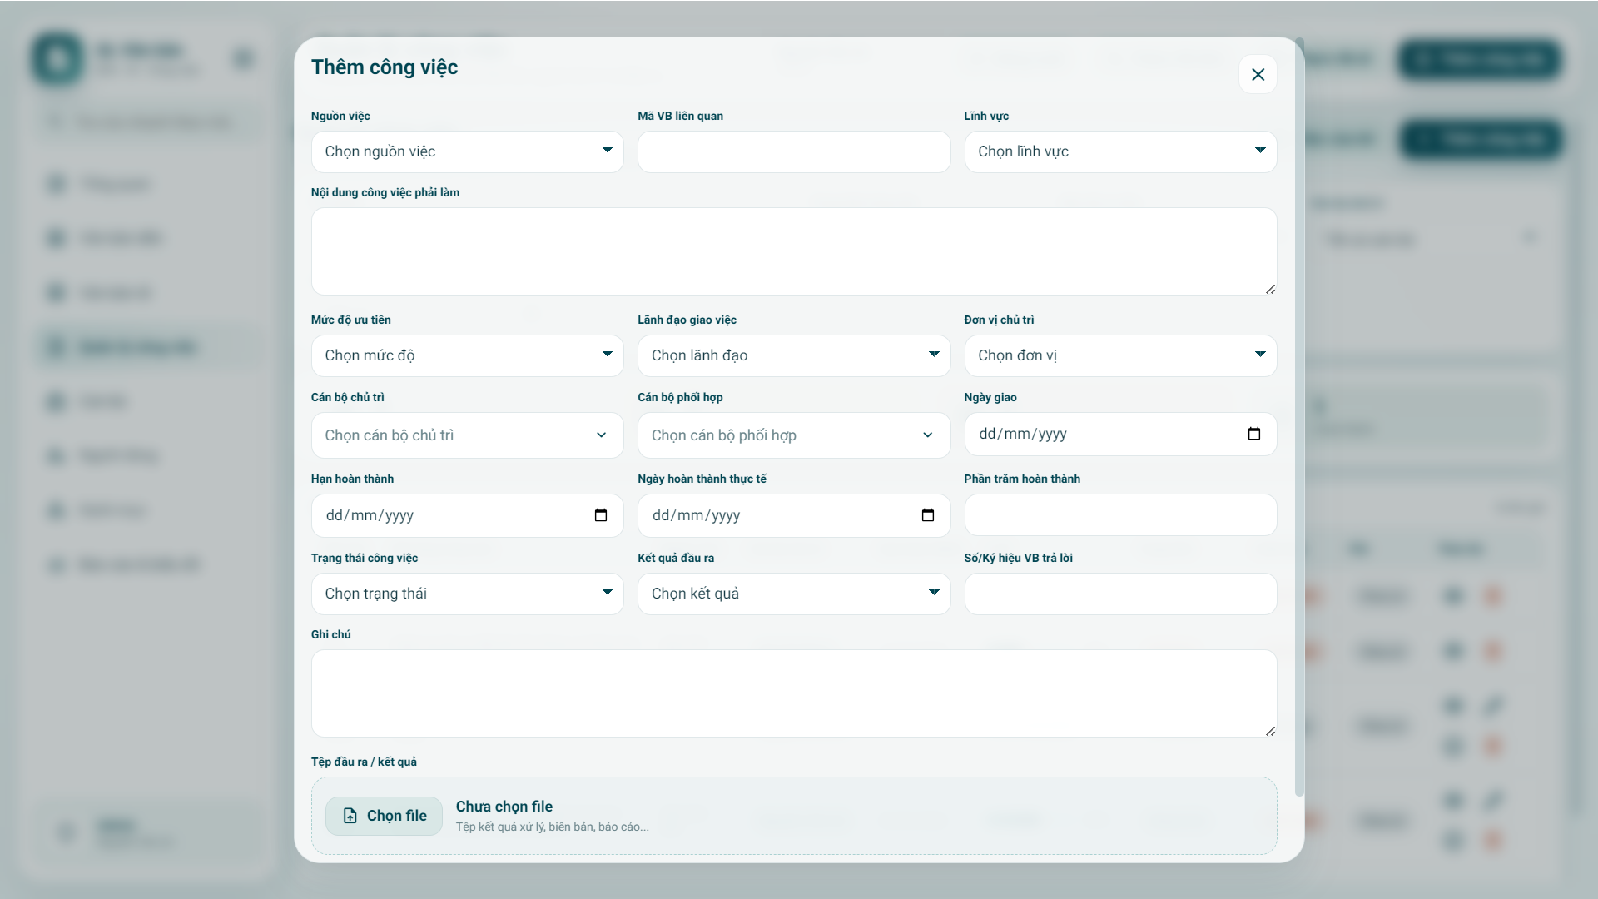This screenshot has height=899, width=1598.
Task: Close the Thêm công việc dialog
Action: point(1258,75)
